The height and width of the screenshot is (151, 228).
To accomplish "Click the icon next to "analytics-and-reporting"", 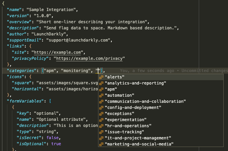I will click(x=101, y=83).
